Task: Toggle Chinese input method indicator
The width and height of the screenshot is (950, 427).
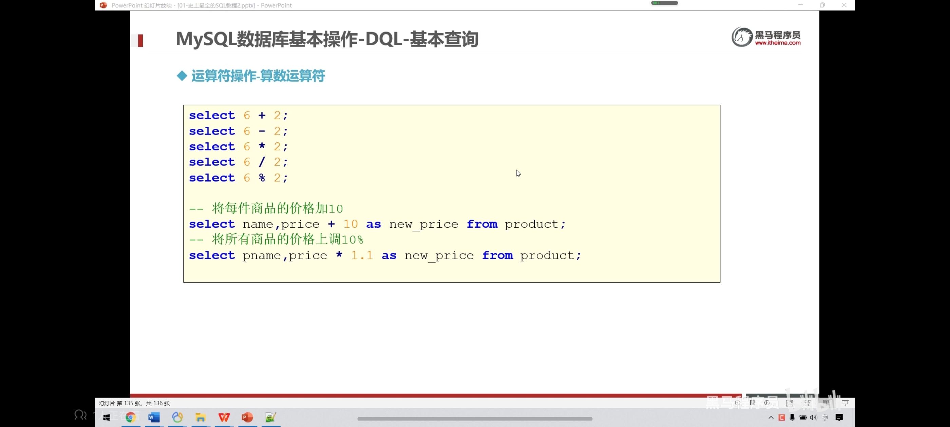Action: click(x=824, y=418)
